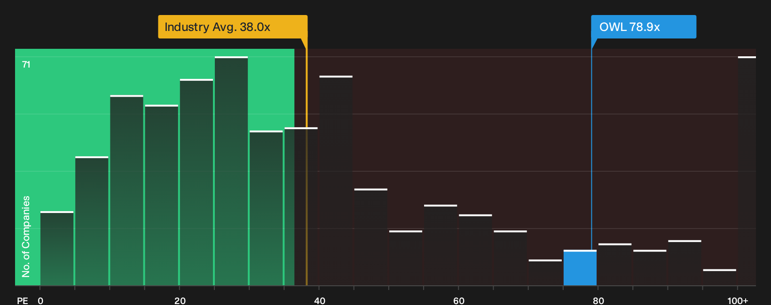Click the No. of Companies axis title
Screen dimensions: 771x305
(x=26, y=236)
